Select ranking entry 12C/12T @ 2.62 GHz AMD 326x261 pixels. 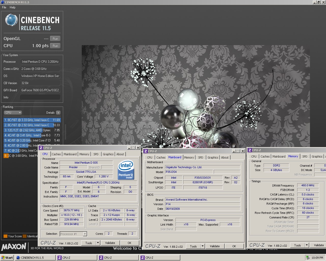click(x=32, y=130)
